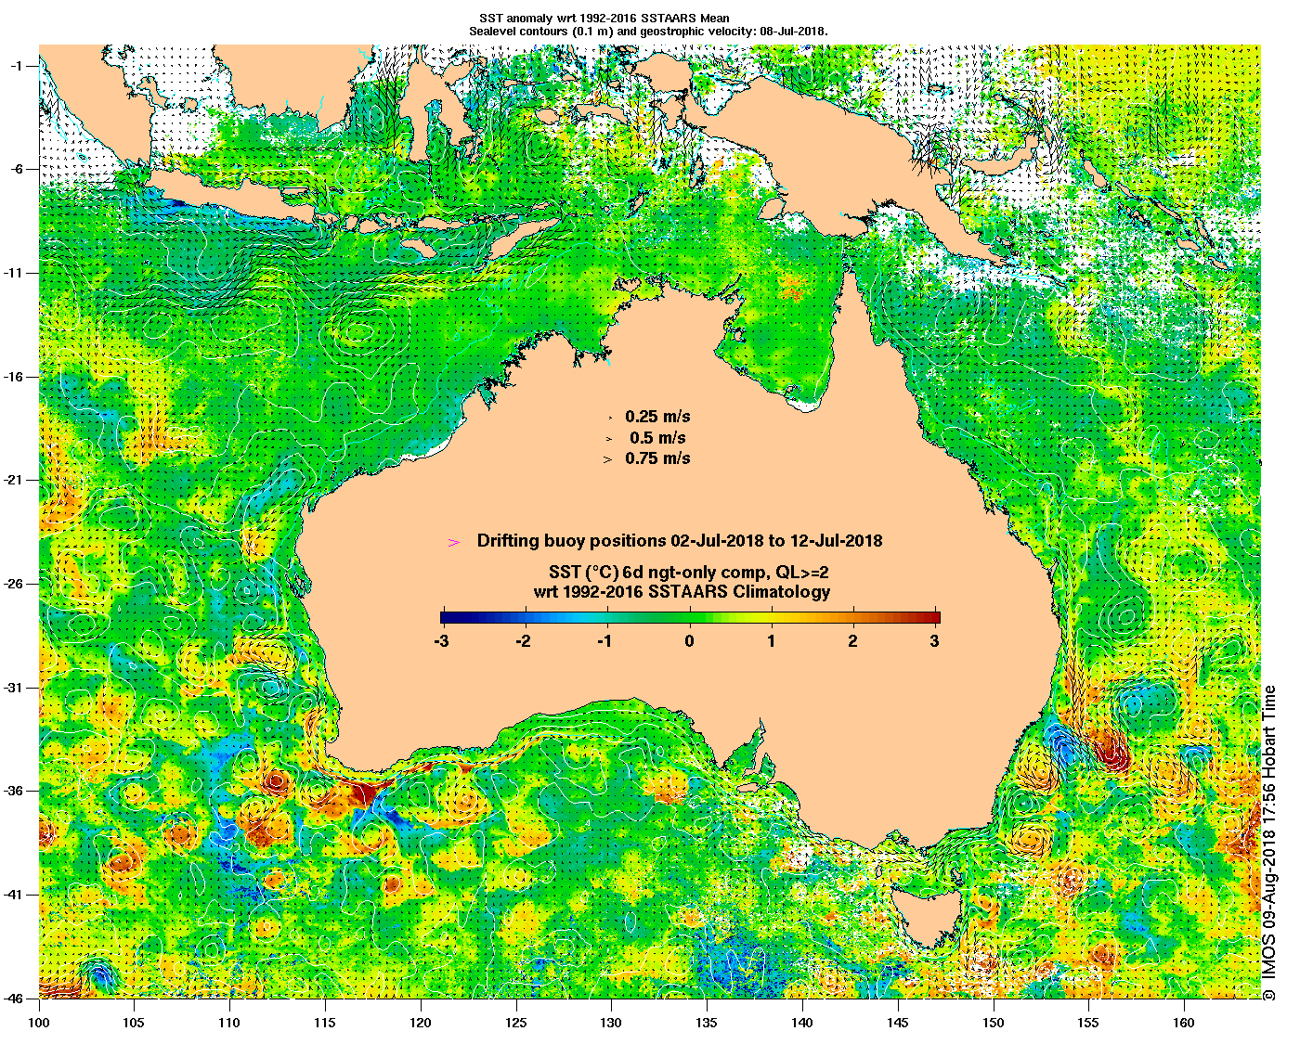Image resolution: width=1300 pixels, height=1044 pixels.
Task: Click longitude axis label 140
Action: [802, 1023]
